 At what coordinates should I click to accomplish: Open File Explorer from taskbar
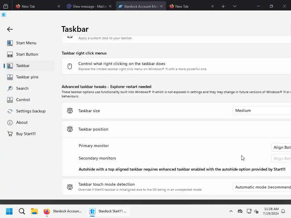[34, 211]
